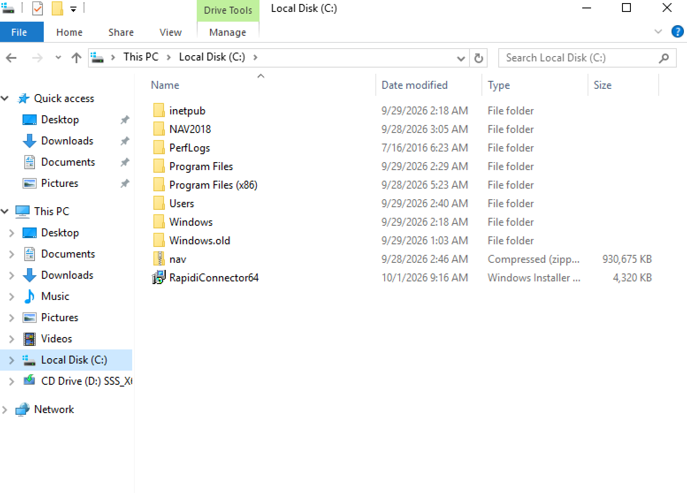The height and width of the screenshot is (493, 687).
Task: Select the Program Files (x86) folder
Action: [x=213, y=185]
